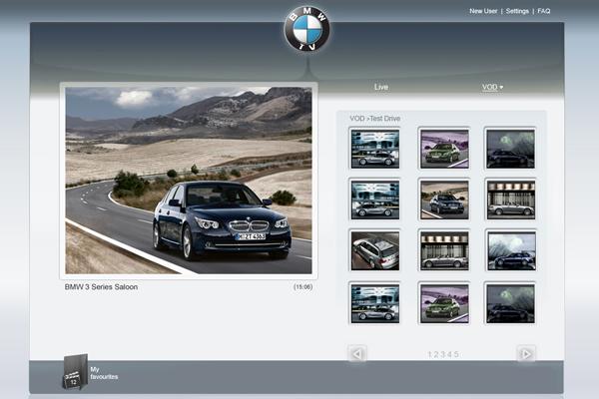Open second row blue saloon road thumbnail

(444, 199)
